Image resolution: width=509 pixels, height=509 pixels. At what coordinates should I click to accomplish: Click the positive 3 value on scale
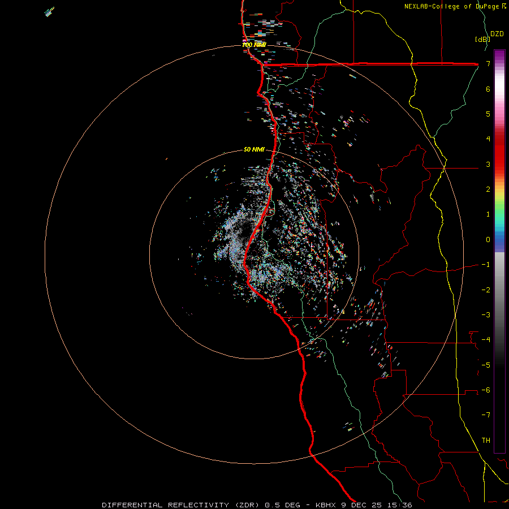[x=488, y=164]
